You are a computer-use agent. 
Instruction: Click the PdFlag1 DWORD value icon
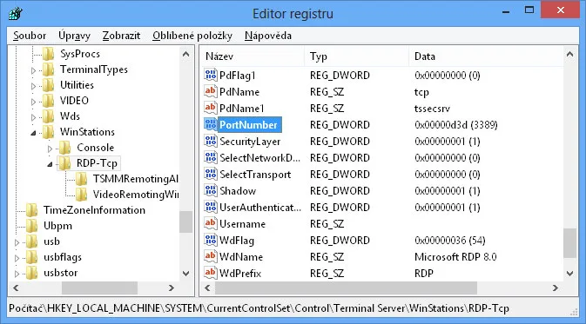(x=211, y=75)
